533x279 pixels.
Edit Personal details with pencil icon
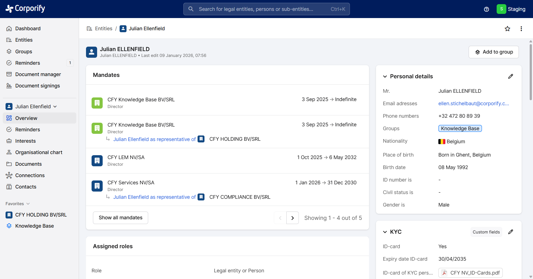510,76
